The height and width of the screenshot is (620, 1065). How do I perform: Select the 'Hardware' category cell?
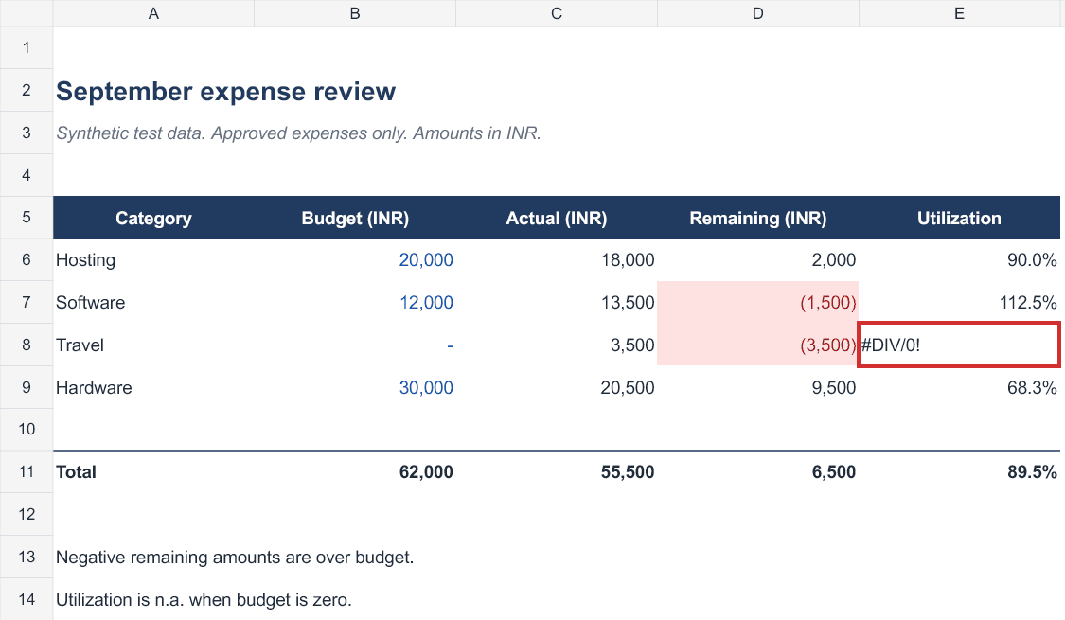click(153, 387)
